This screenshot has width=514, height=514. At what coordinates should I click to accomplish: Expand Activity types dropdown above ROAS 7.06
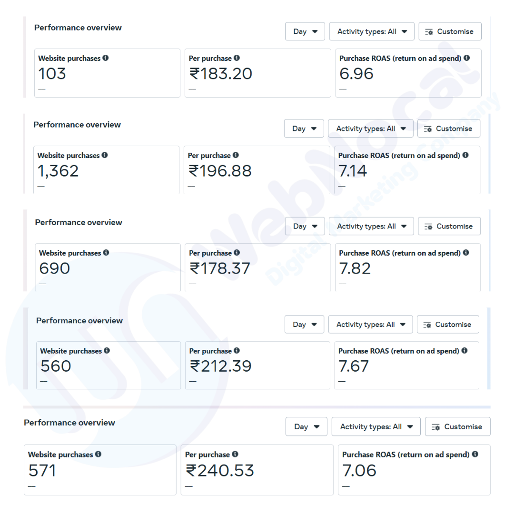point(376,426)
